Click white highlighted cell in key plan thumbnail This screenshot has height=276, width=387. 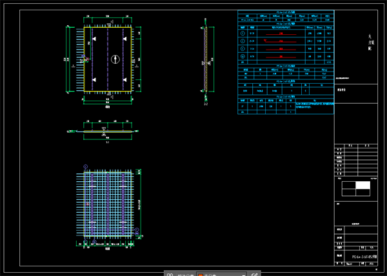click(x=362, y=185)
